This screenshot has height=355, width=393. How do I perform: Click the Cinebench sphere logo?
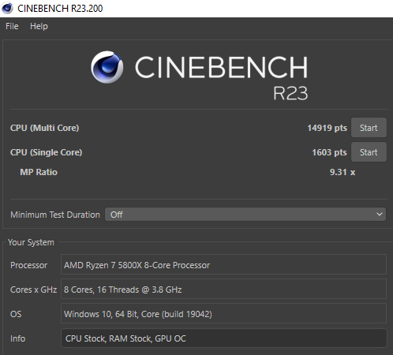tap(107, 67)
